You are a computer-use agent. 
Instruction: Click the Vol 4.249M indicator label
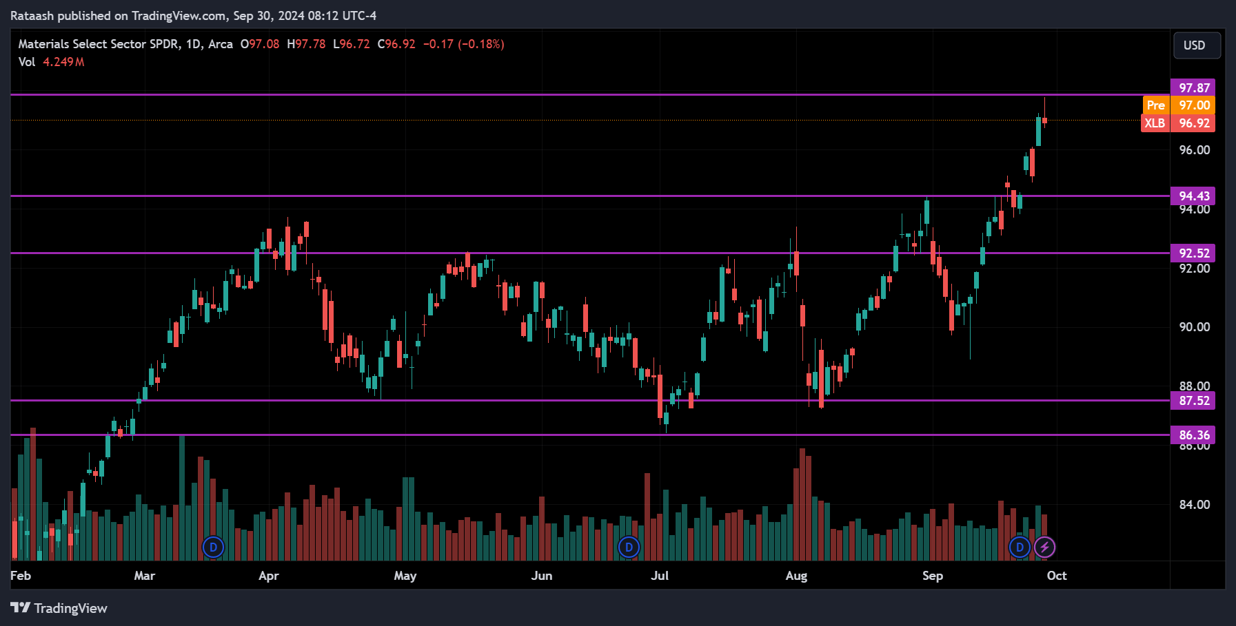point(51,62)
